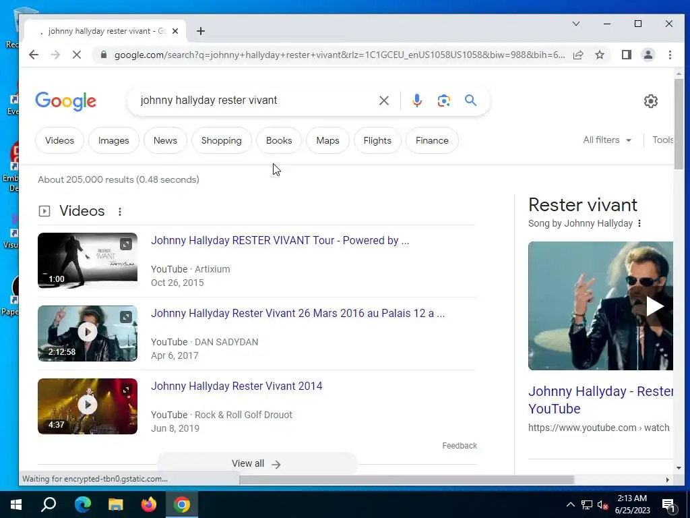Viewport: 690px width, 518px height.
Task: Send Feedback on the video results
Action: (460, 446)
